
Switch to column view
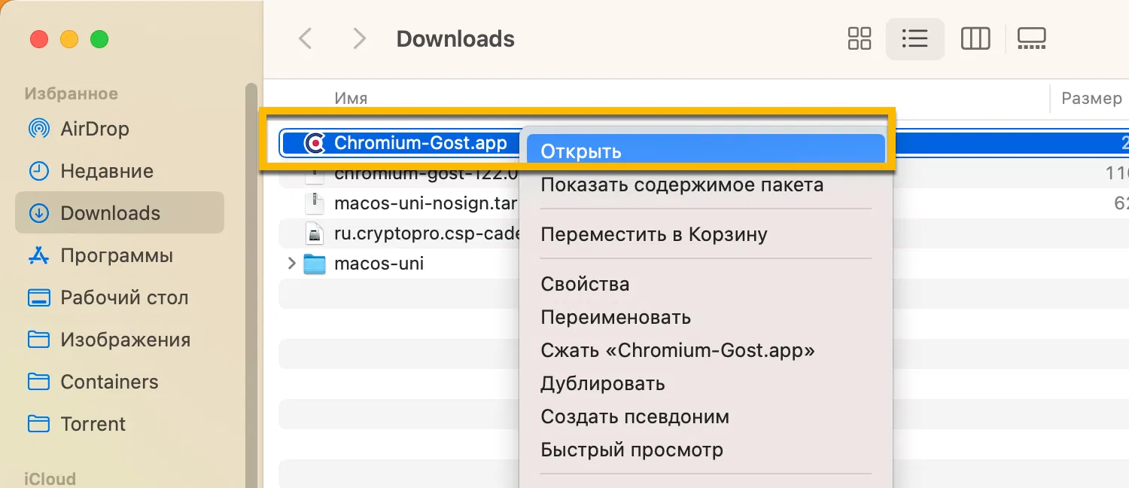[975, 38]
